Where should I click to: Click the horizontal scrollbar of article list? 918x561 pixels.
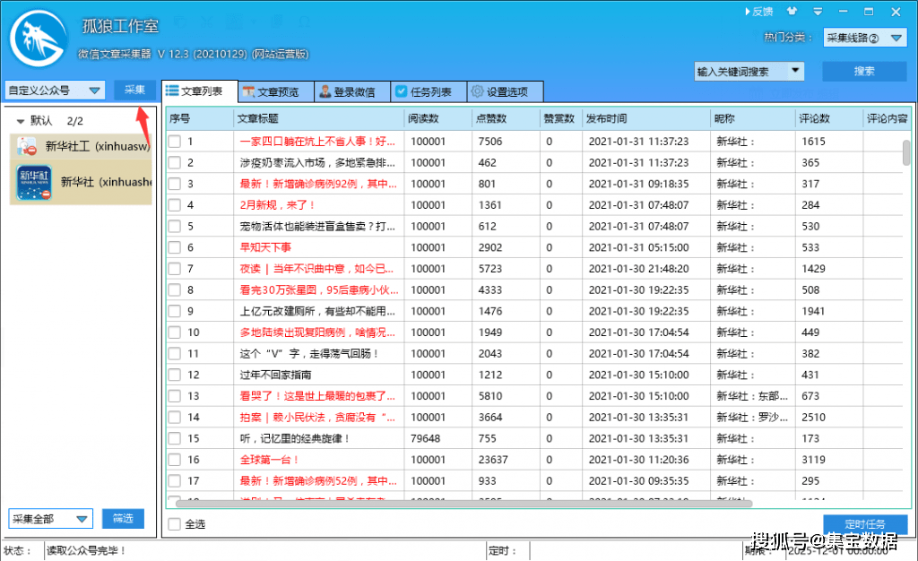463,503
